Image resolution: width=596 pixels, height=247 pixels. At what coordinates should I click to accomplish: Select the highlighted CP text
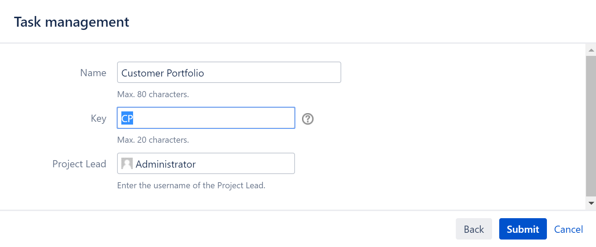coord(127,118)
